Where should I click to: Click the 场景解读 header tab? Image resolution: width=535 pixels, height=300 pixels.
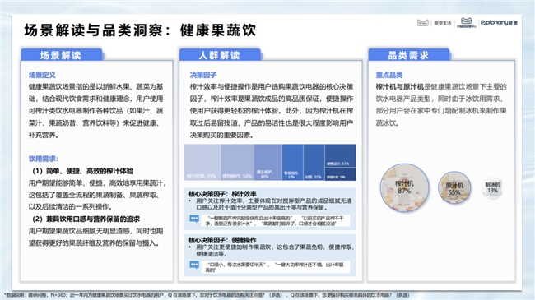point(62,55)
